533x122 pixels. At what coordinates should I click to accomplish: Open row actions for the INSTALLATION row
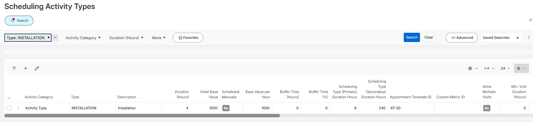point(18,108)
